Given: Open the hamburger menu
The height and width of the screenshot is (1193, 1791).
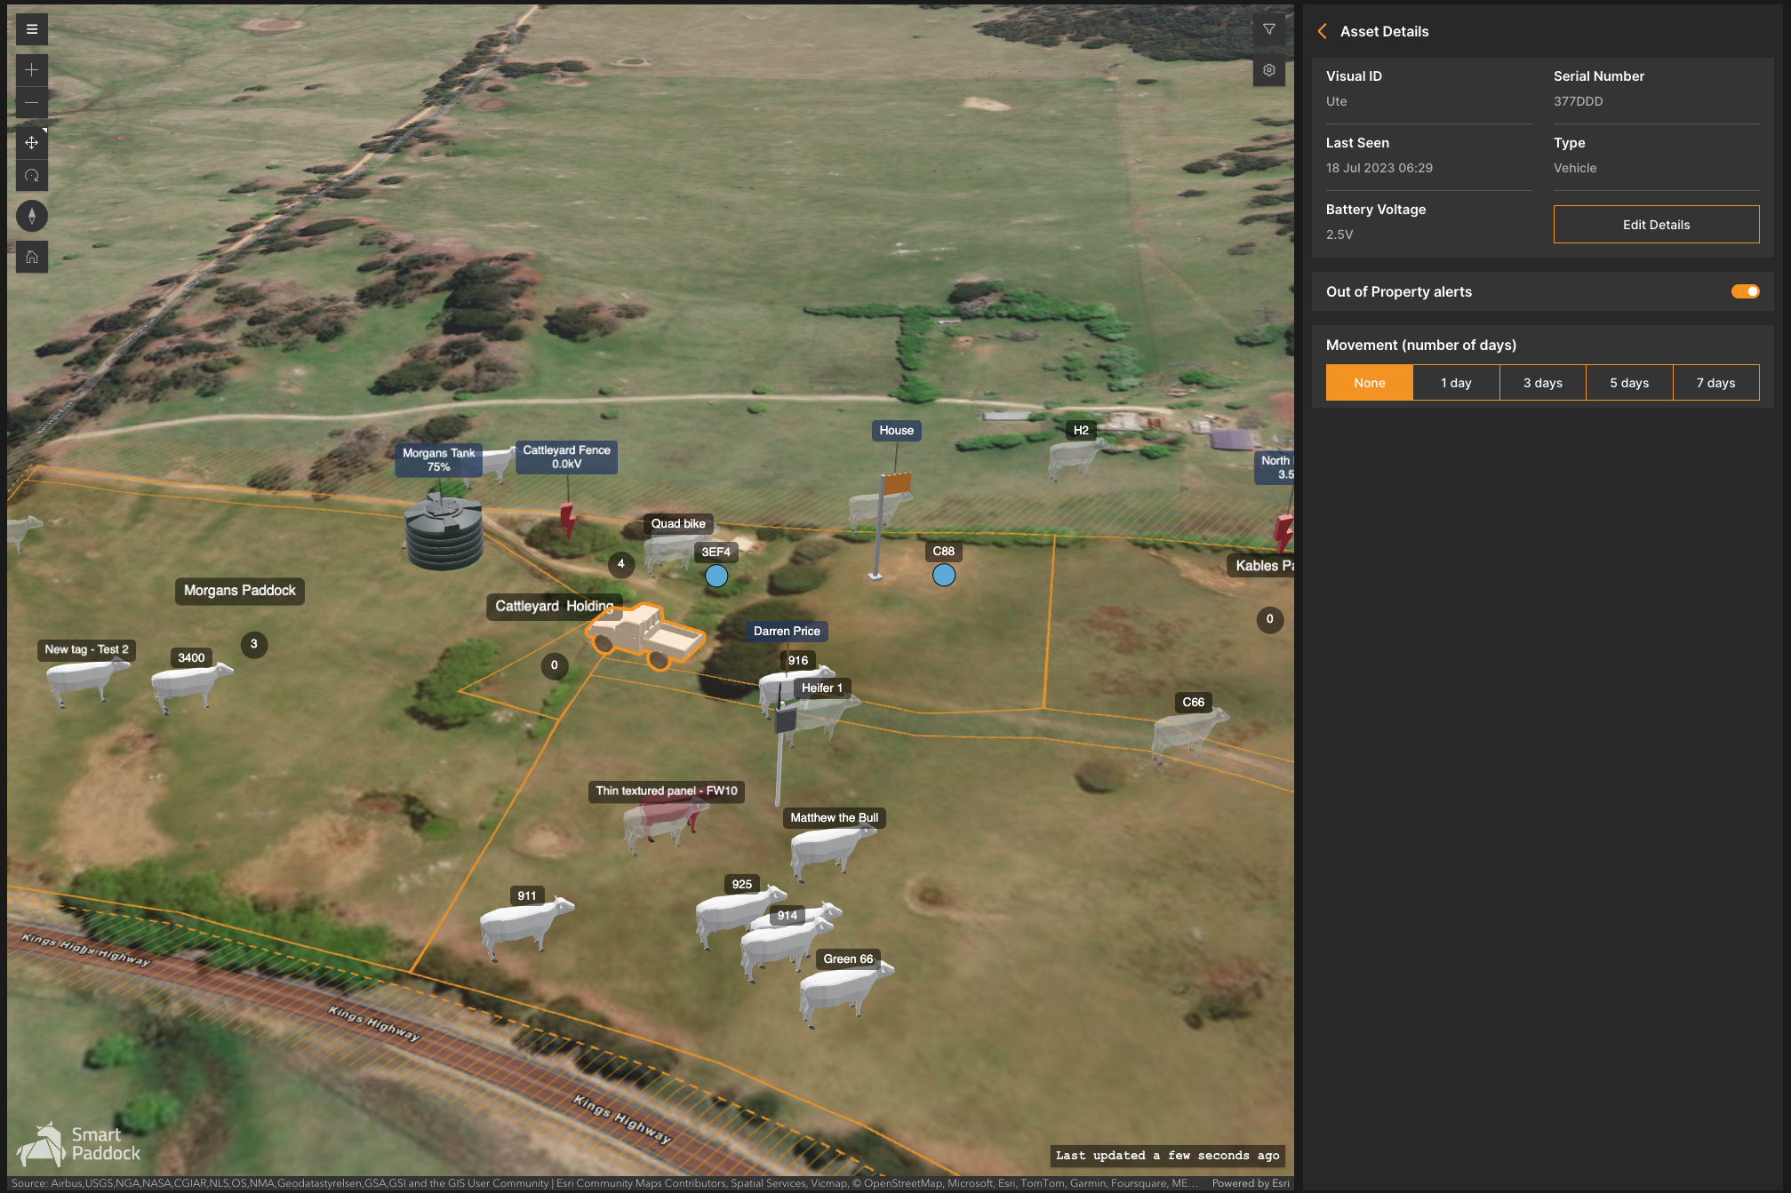Looking at the screenshot, I should pyautogui.click(x=32, y=29).
